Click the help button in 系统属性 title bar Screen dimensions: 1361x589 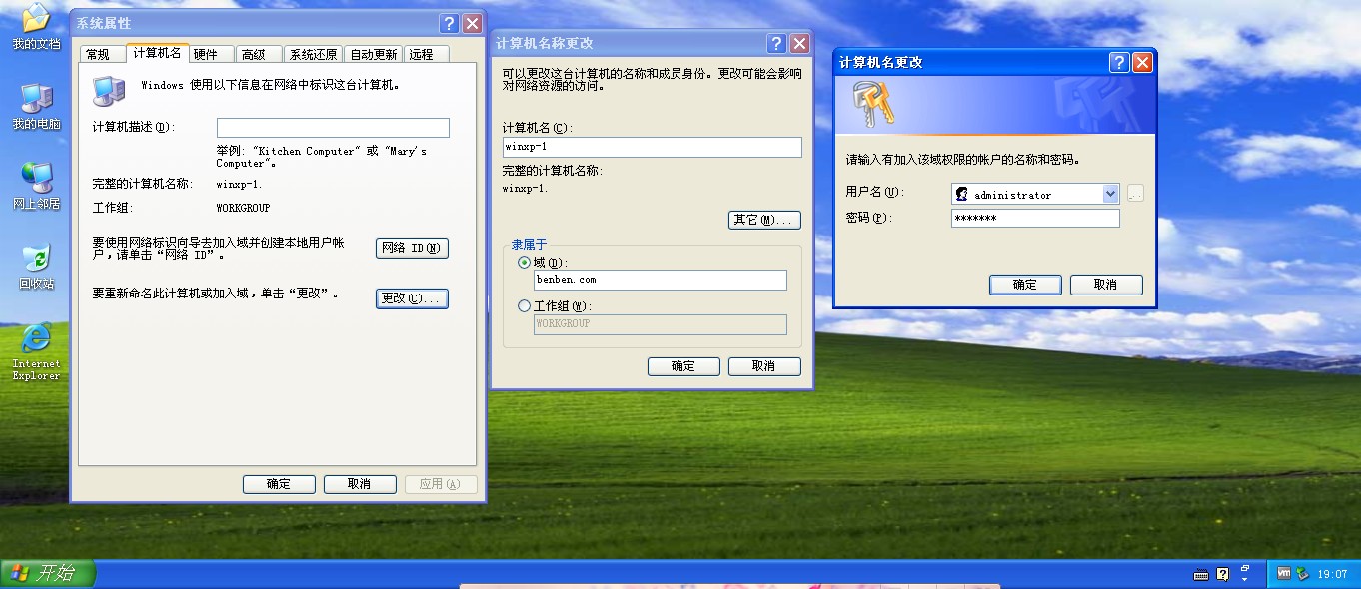[450, 23]
